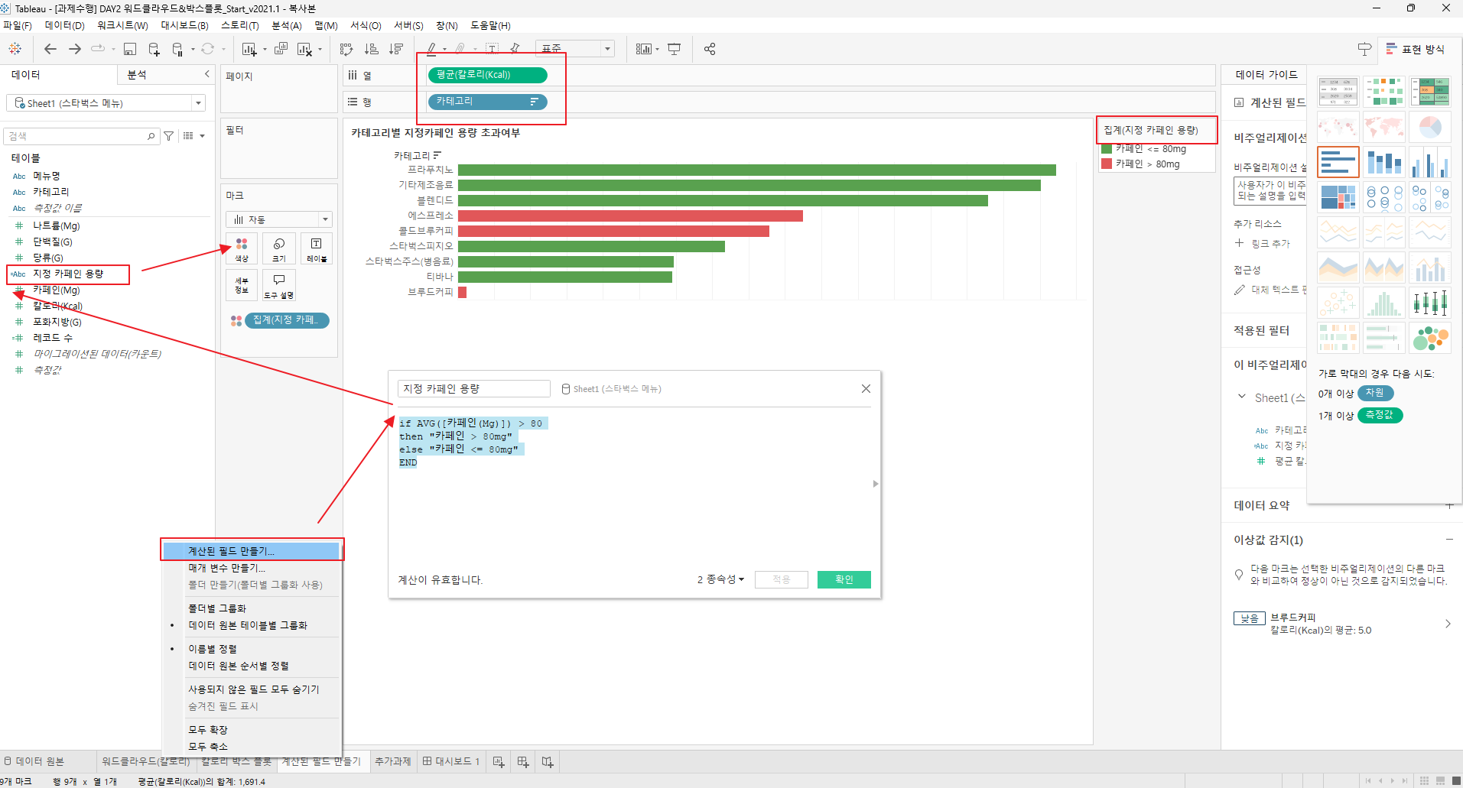
Task: Click the 확인 button in calculation editor
Action: pyautogui.click(x=844, y=579)
